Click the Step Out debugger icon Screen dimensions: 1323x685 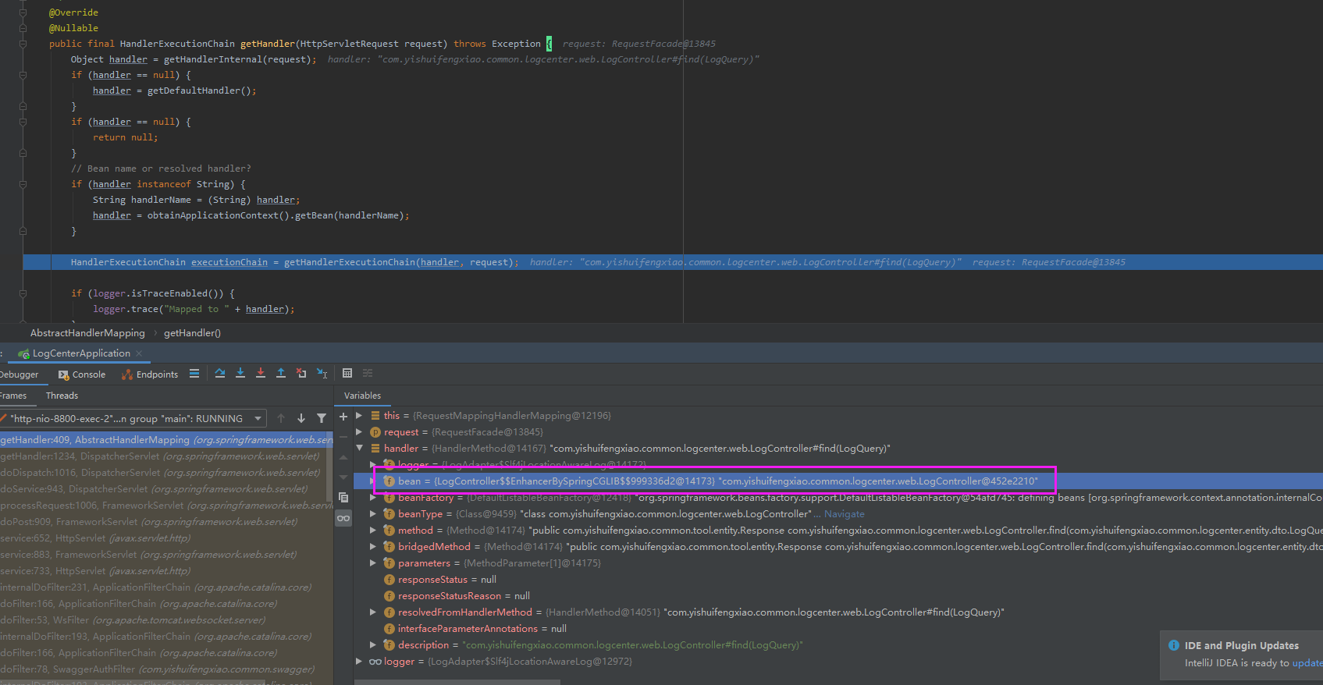281,374
